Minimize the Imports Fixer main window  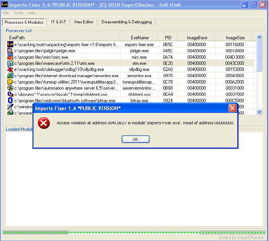[x=245, y=5]
